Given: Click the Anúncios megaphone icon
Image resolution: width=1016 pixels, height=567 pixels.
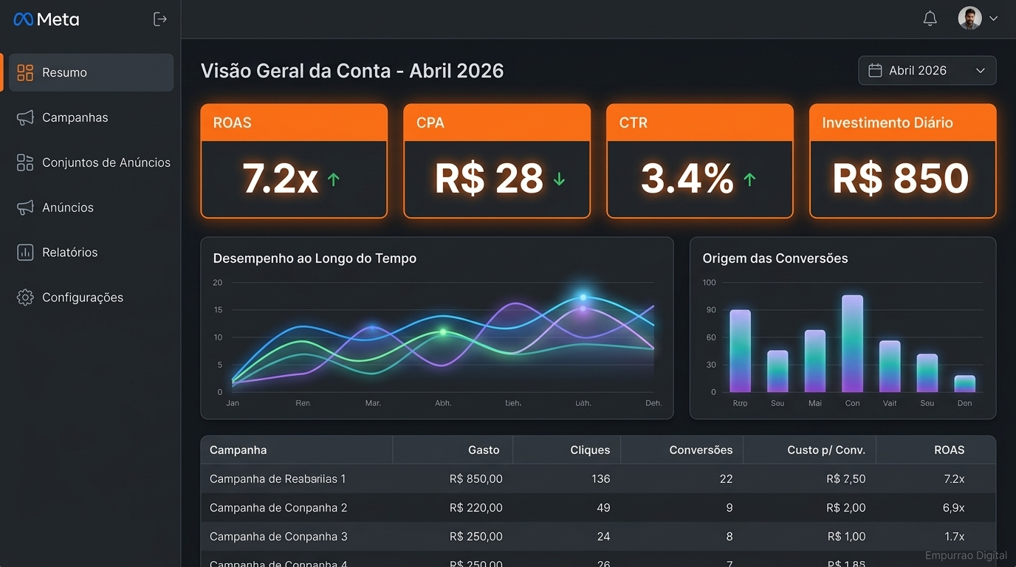Looking at the screenshot, I should pyautogui.click(x=25, y=207).
